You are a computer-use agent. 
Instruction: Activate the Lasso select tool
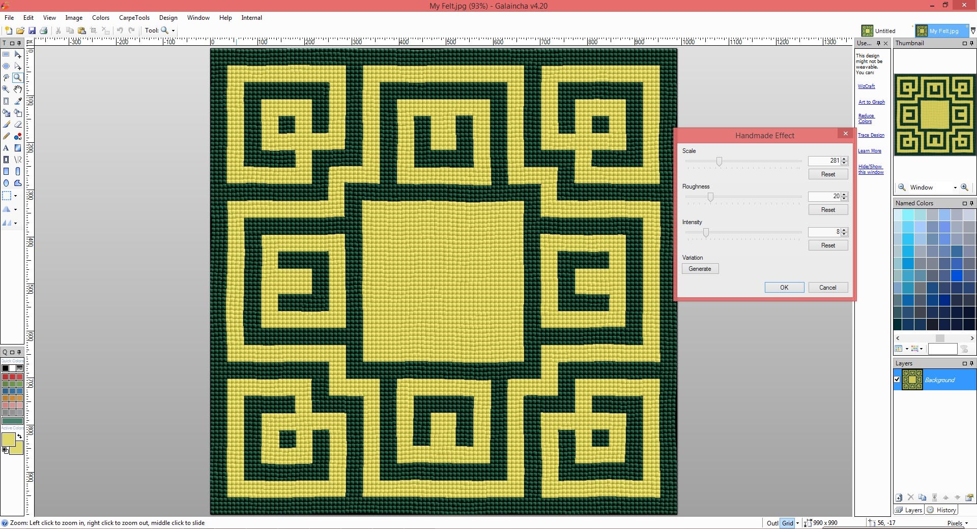click(x=6, y=78)
